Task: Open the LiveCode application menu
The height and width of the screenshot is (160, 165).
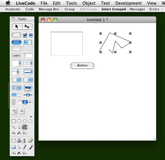Action: [x=26, y=3]
